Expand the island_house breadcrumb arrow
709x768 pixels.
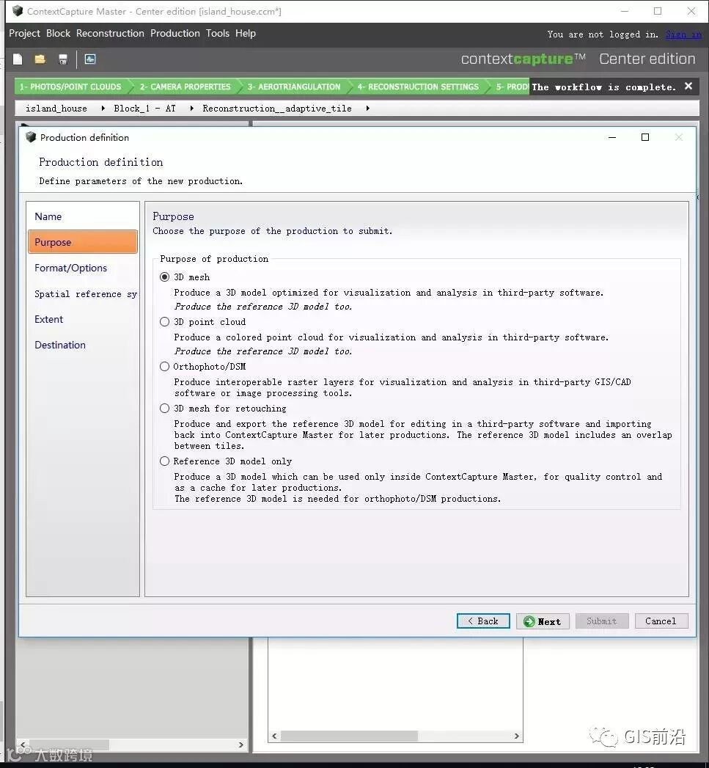click(103, 109)
